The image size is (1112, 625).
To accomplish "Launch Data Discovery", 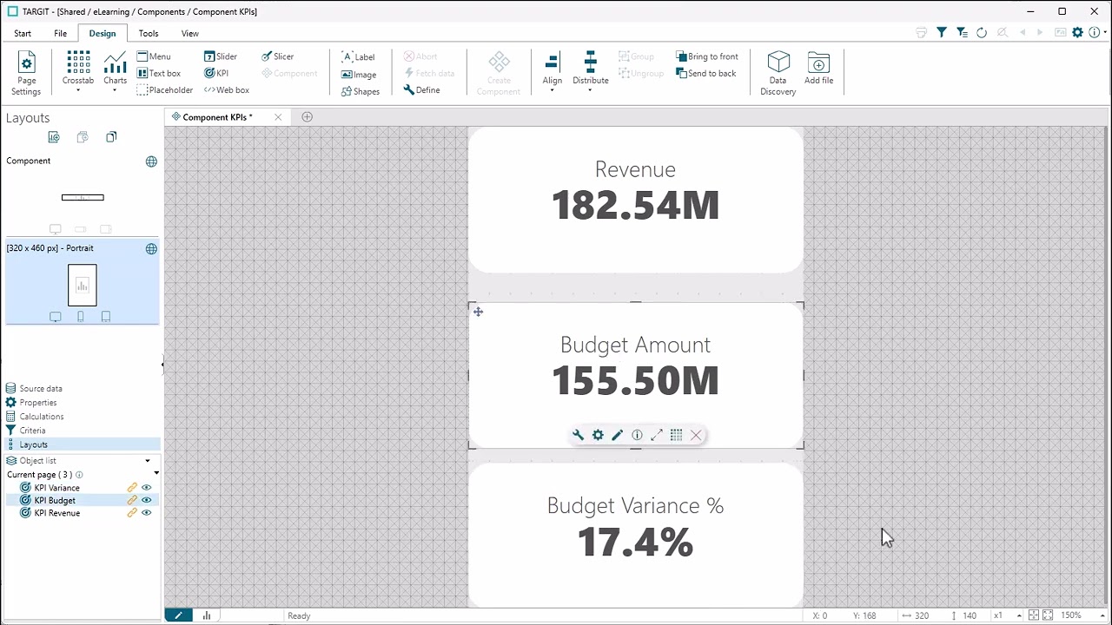I will coord(778,73).
